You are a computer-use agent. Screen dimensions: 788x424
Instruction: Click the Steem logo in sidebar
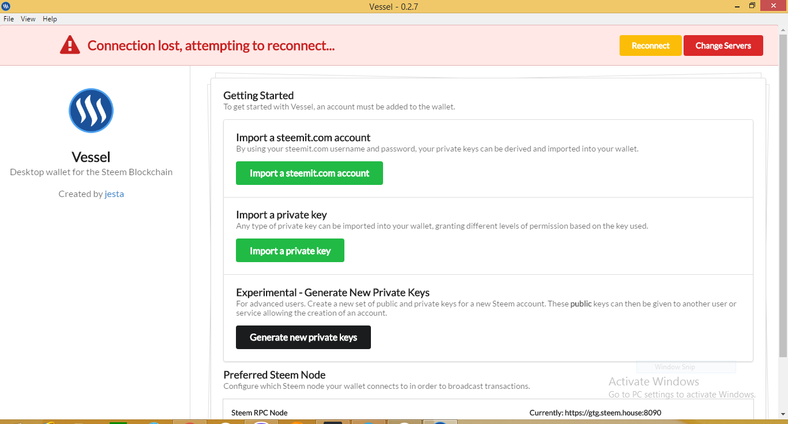coord(91,111)
